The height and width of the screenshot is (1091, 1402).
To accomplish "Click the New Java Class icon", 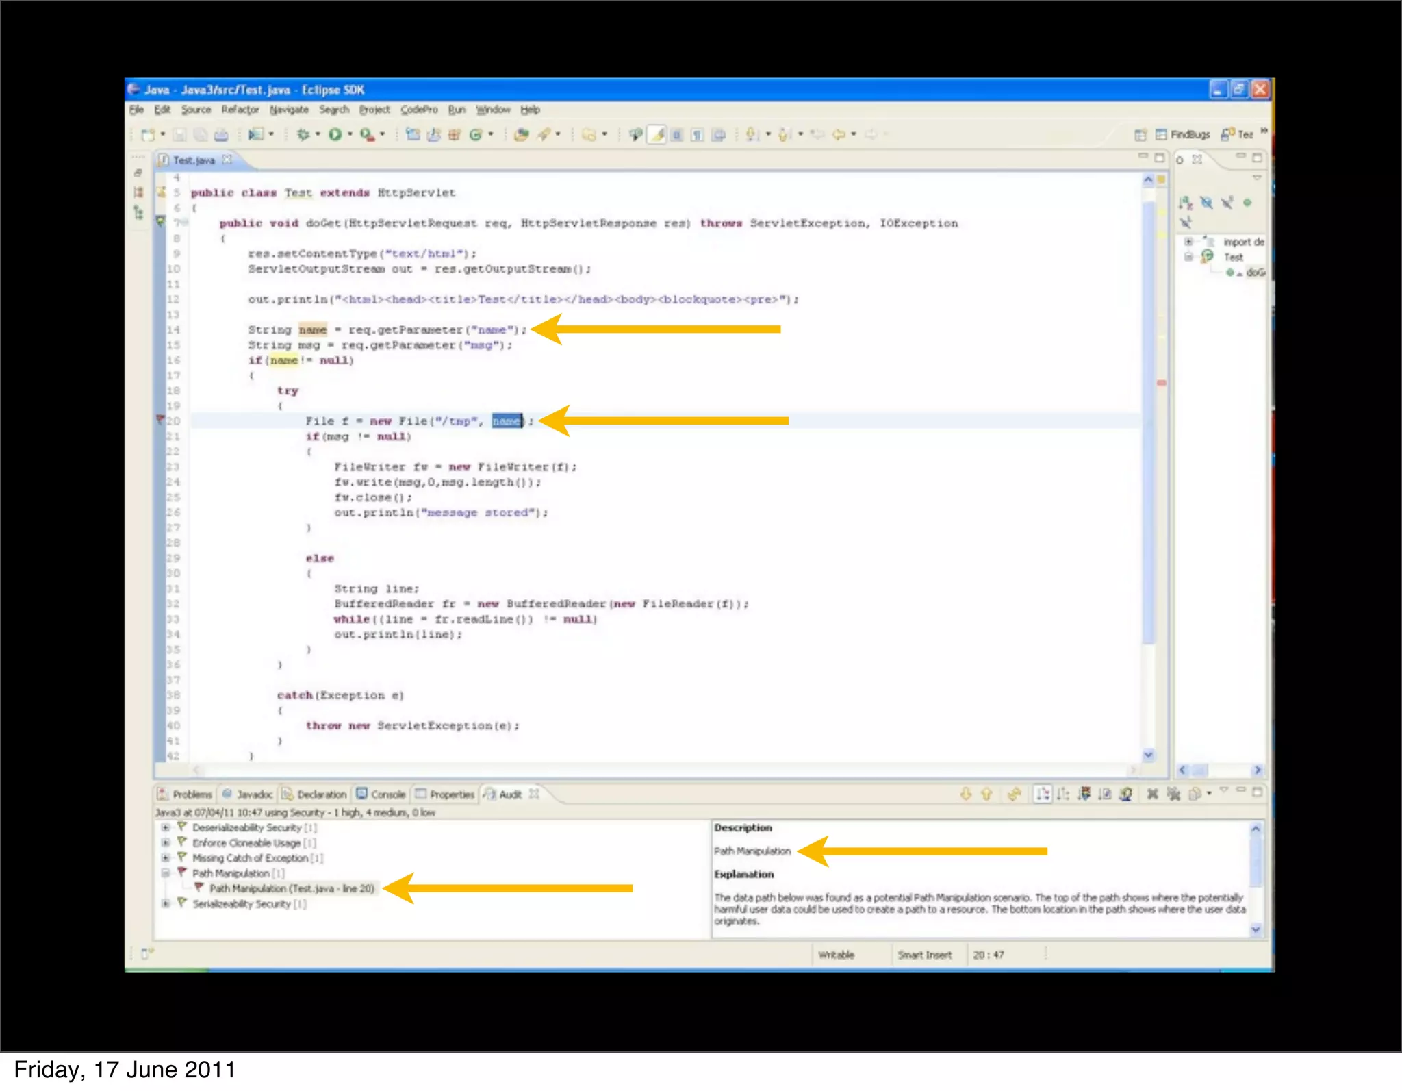I will click(475, 135).
